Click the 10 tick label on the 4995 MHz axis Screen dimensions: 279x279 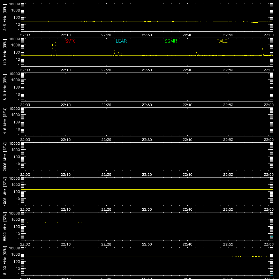(18, 199)
